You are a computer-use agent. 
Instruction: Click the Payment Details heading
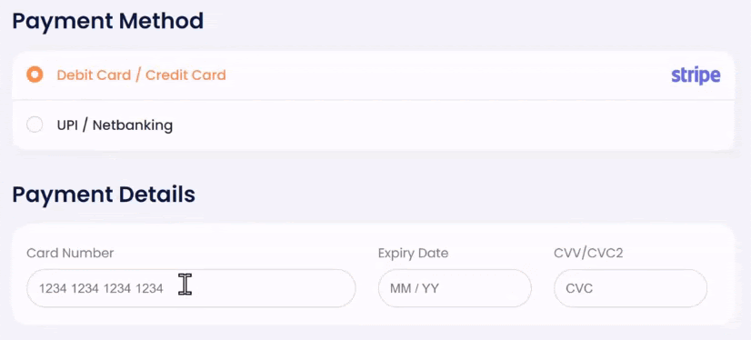click(104, 195)
